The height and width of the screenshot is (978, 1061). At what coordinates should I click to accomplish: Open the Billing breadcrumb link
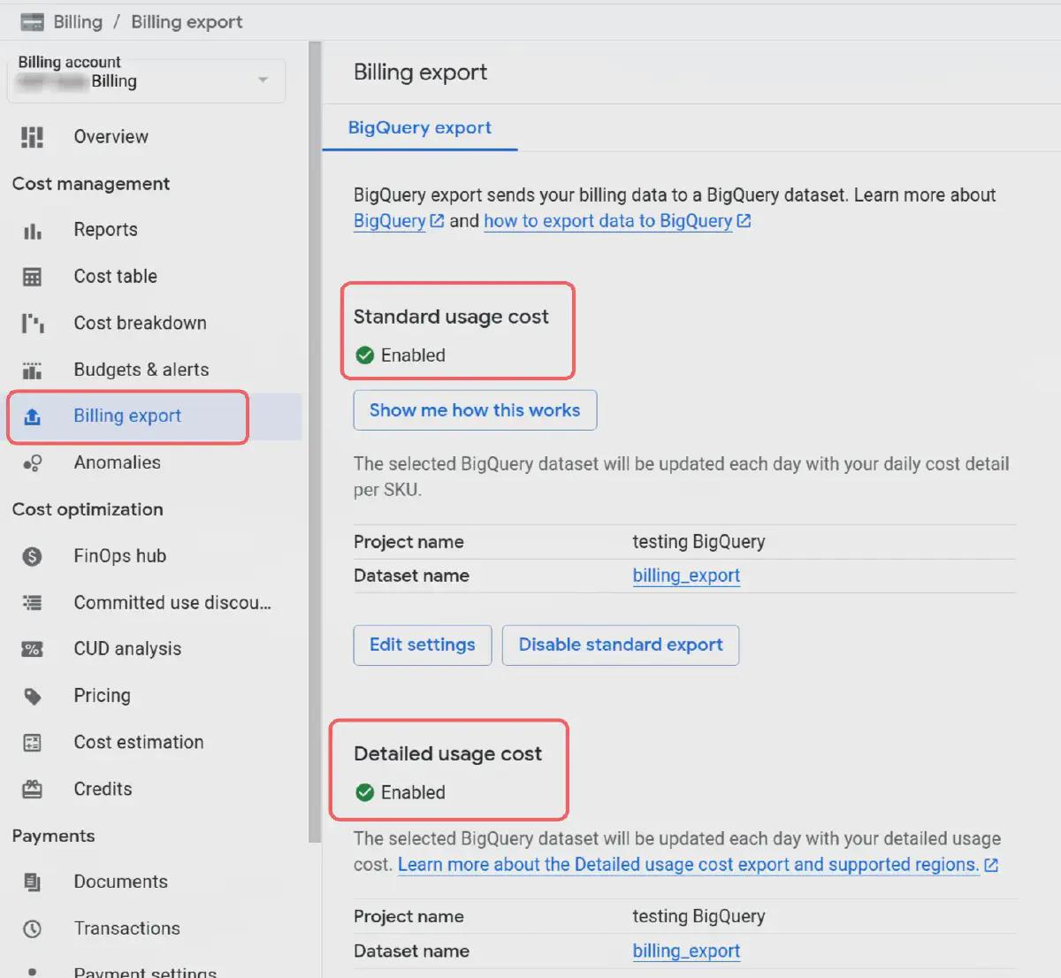point(78,22)
